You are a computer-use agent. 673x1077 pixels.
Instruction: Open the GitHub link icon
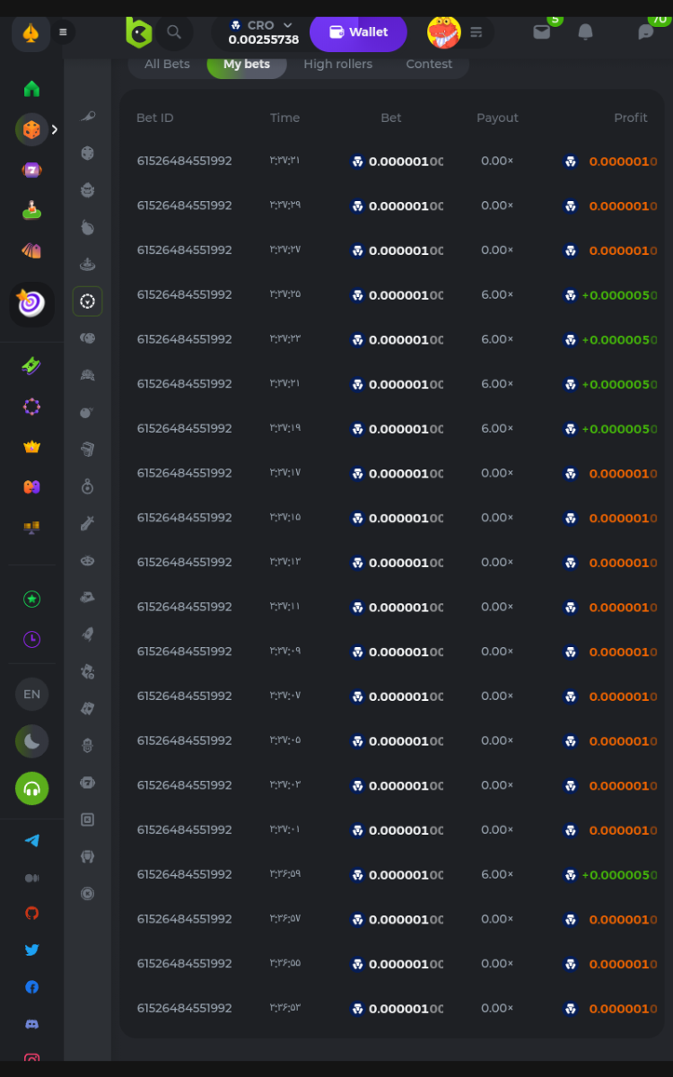click(x=31, y=913)
